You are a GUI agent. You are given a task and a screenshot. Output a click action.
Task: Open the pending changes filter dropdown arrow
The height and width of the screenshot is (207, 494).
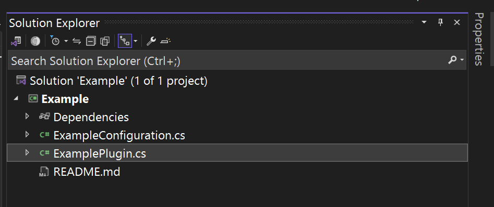(66, 41)
